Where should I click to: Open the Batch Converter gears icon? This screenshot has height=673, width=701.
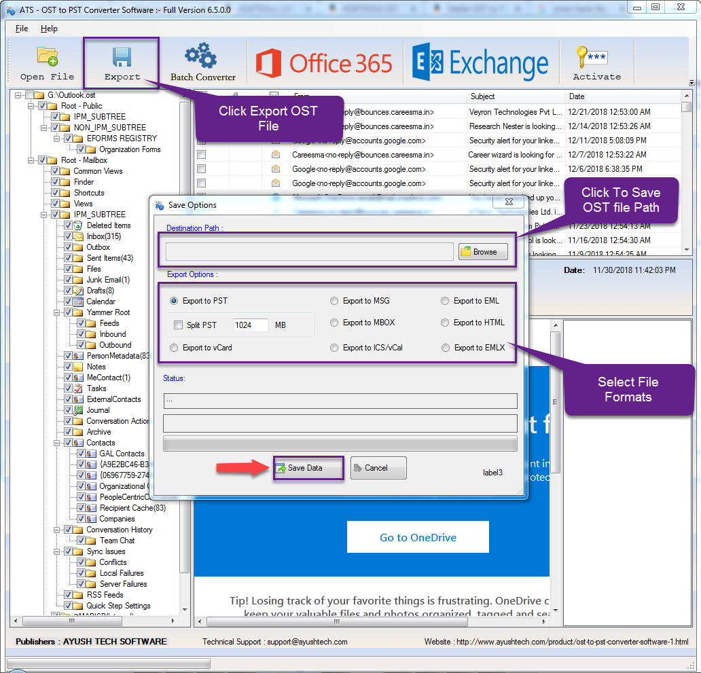pyautogui.click(x=202, y=56)
